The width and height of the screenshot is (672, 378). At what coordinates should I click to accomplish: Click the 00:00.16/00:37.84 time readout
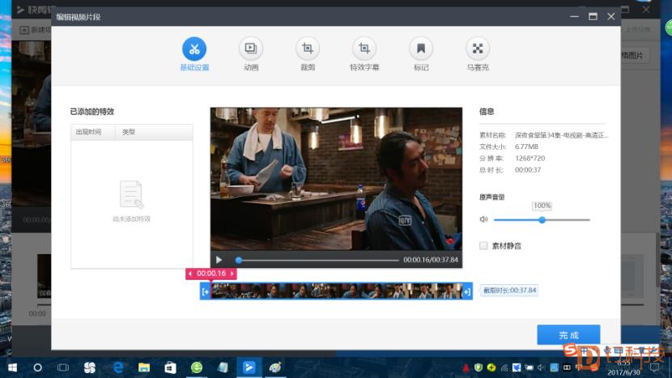click(430, 260)
